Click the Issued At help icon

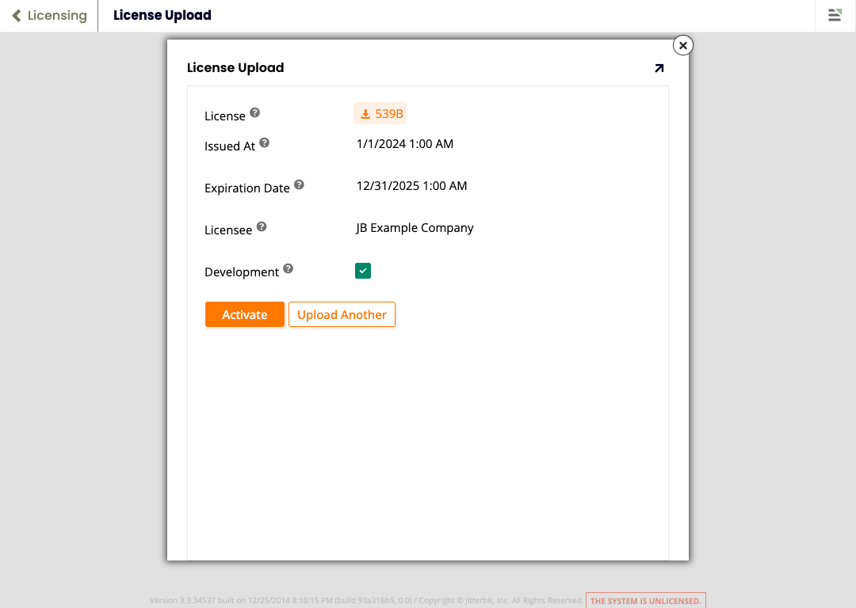coord(265,142)
